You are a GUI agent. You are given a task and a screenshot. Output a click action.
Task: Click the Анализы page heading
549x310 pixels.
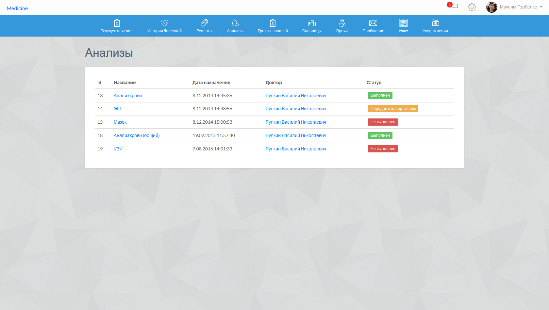(109, 53)
